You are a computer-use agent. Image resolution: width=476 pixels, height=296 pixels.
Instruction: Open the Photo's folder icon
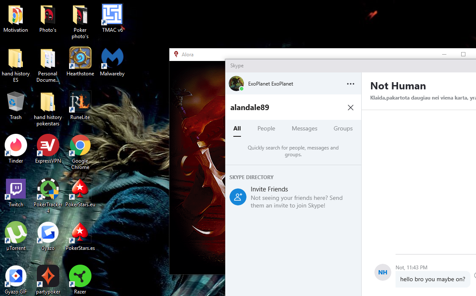(48, 15)
